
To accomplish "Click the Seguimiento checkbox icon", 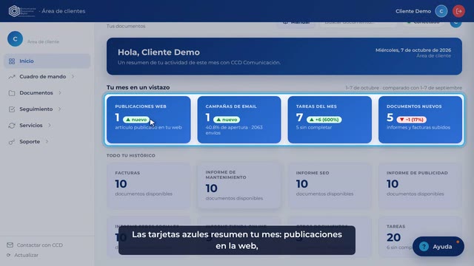I will pyautogui.click(x=12, y=109).
